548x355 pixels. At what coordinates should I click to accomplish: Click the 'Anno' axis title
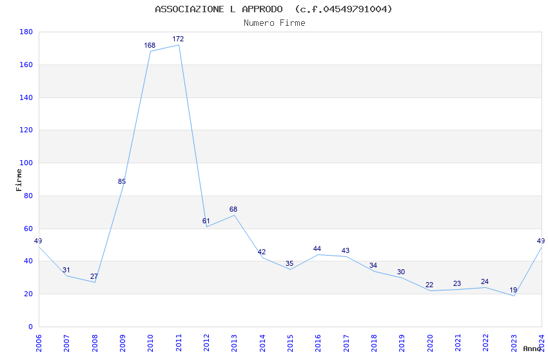click(x=532, y=349)
